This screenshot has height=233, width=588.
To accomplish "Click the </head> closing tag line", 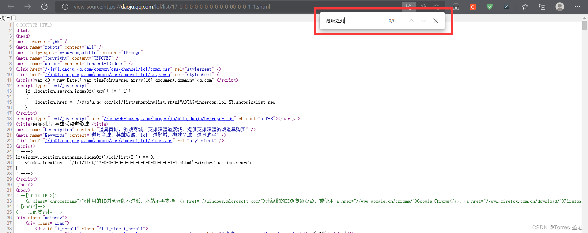I will click(x=24, y=185).
